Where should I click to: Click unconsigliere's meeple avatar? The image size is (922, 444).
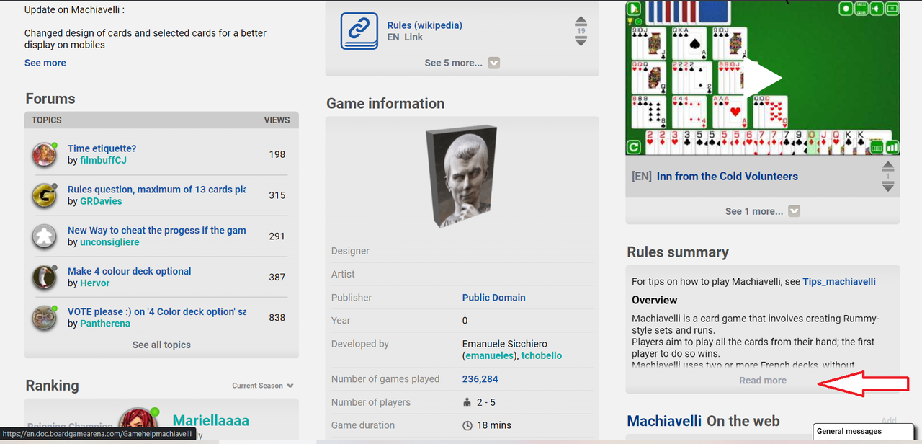click(x=45, y=236)
